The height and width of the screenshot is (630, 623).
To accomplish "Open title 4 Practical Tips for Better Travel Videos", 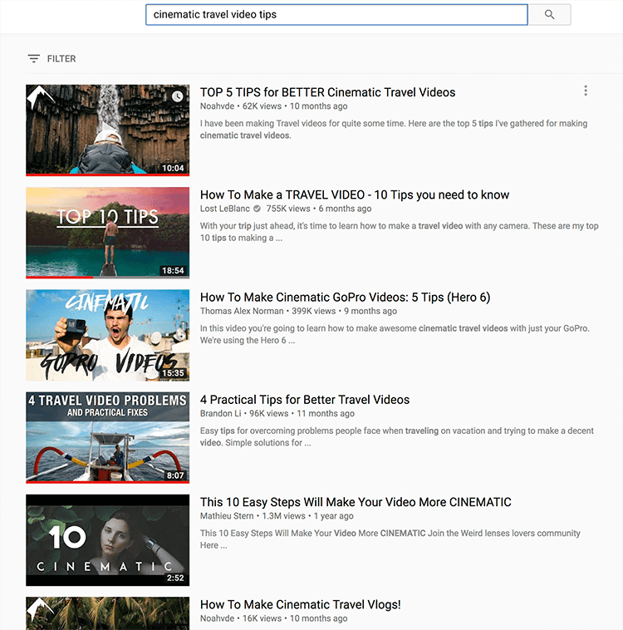I will click(305, 400).
